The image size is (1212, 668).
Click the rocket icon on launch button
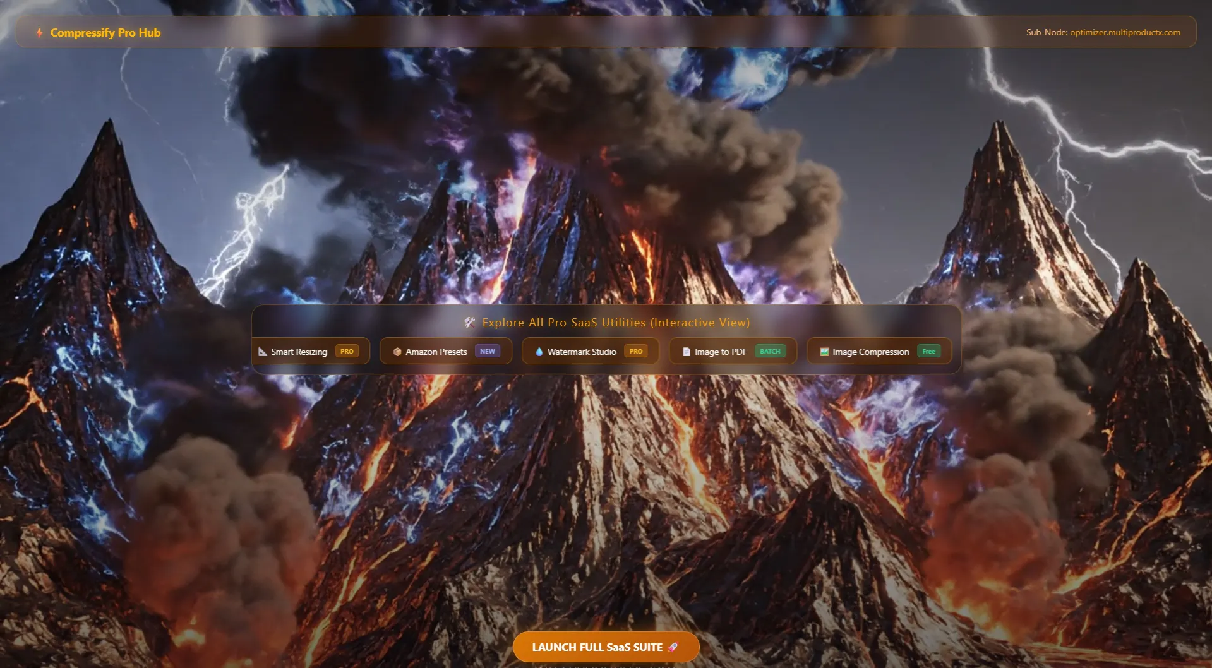pos(673,647)
